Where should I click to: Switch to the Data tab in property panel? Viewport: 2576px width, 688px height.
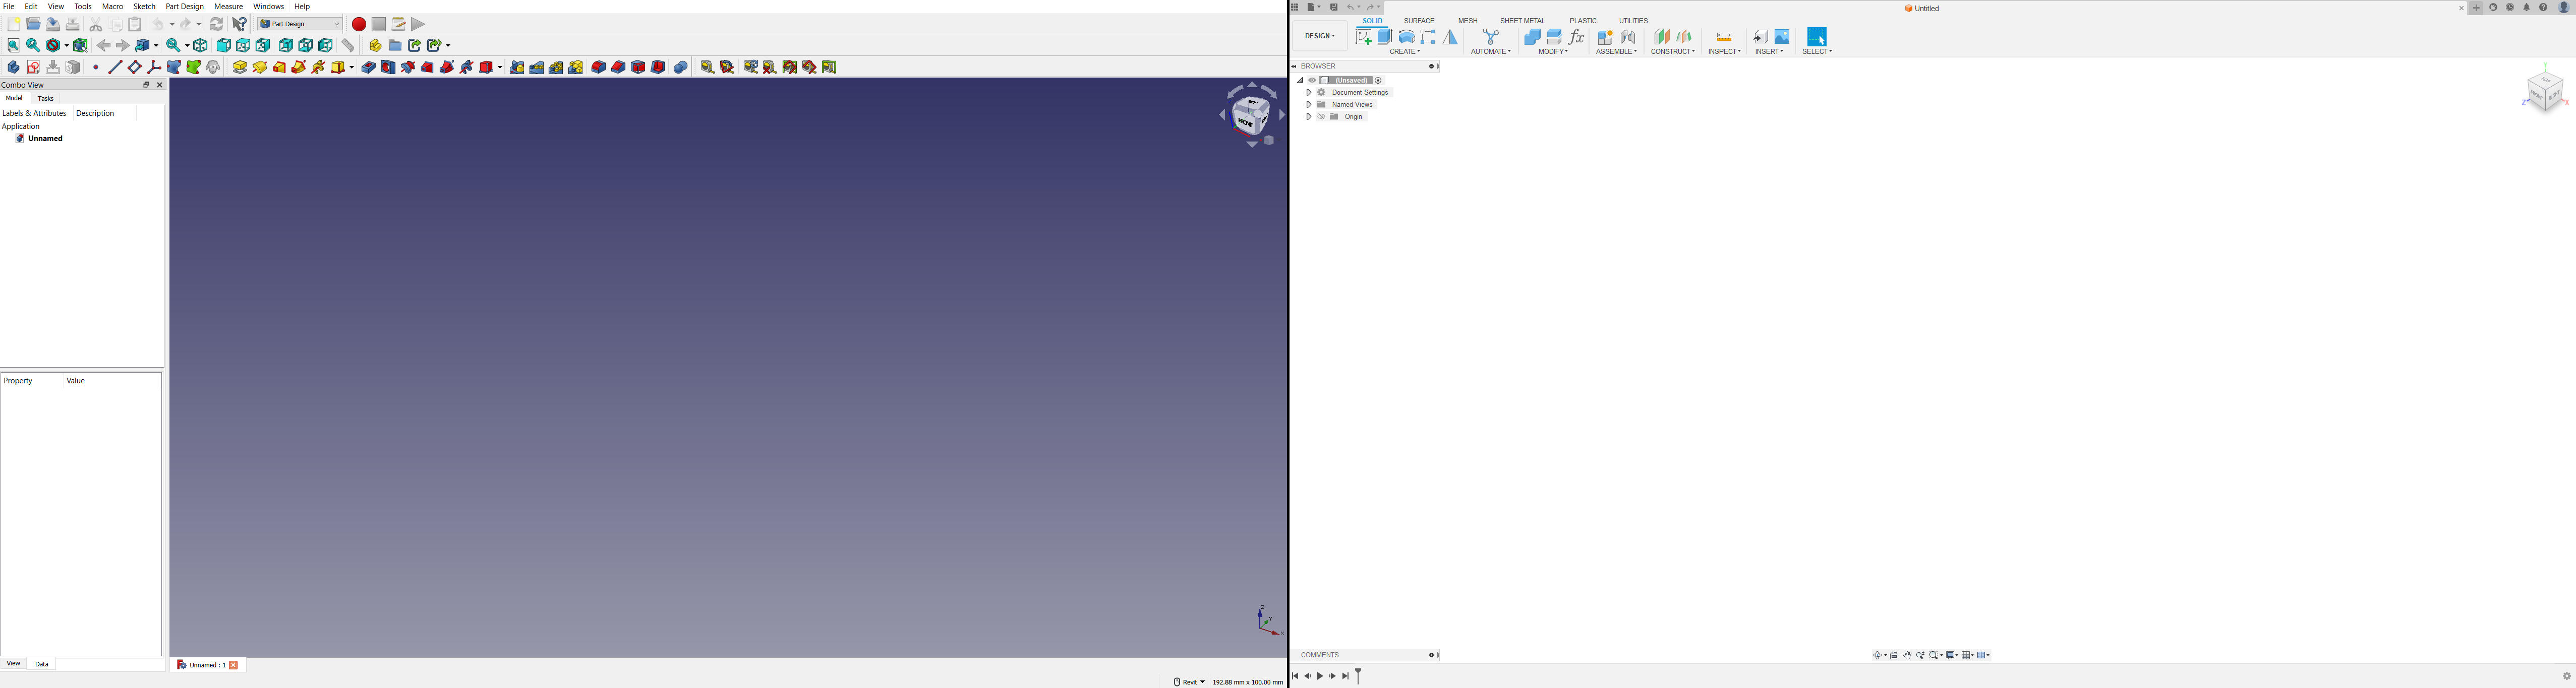42,664
